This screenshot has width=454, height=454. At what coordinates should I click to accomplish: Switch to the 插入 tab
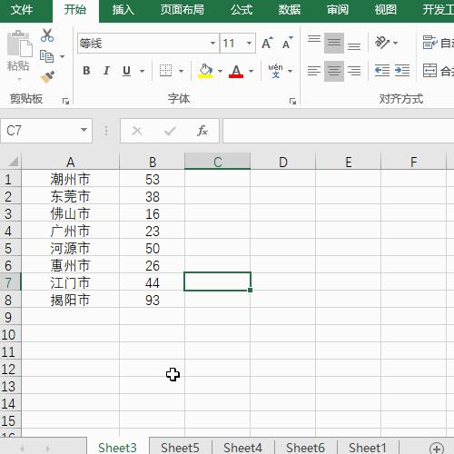(x=123, y=10)
